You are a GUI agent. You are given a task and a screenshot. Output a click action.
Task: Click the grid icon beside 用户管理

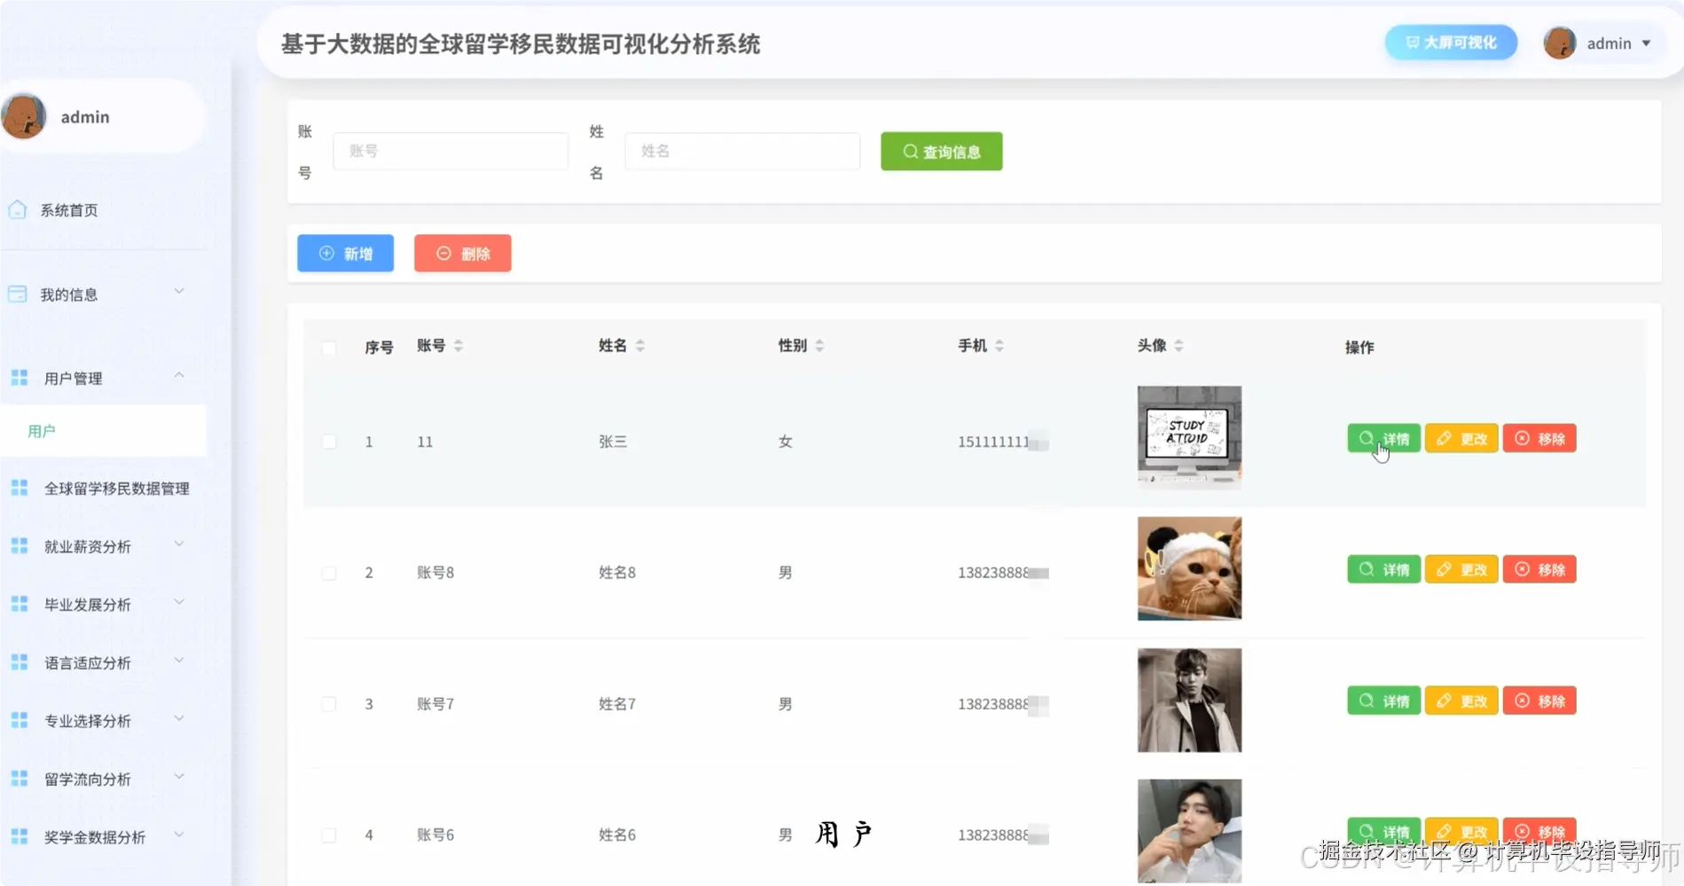point(19,377)
